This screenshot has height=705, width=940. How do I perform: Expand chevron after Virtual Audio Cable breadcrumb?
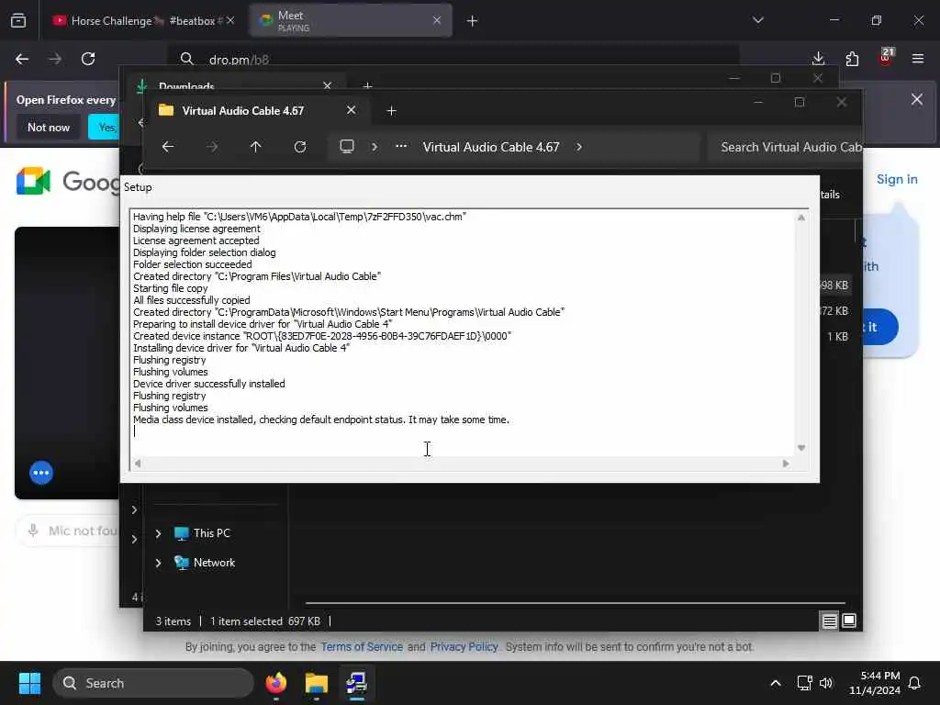click(x=579, y=147)
